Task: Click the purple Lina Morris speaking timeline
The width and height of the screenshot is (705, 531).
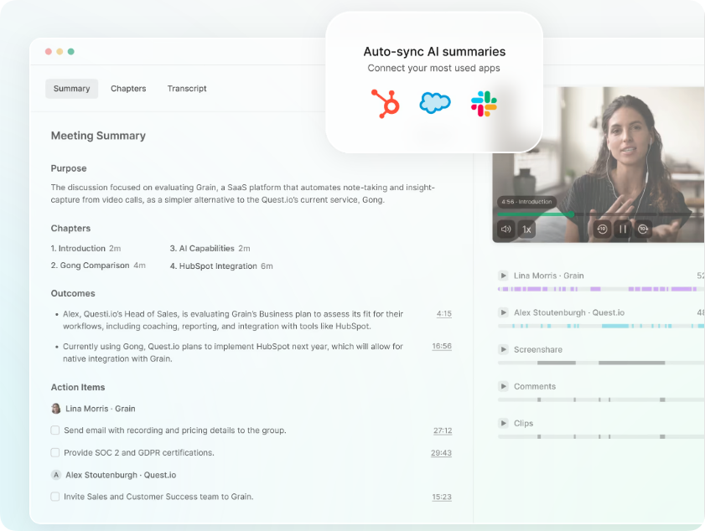Action: point(601,289)
